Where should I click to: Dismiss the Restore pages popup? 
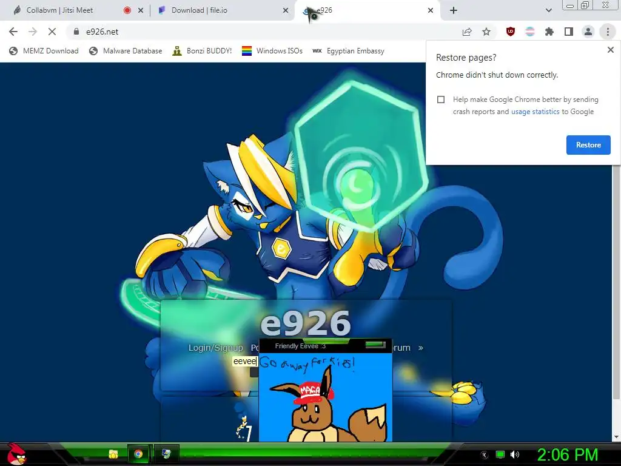(610, 50)
